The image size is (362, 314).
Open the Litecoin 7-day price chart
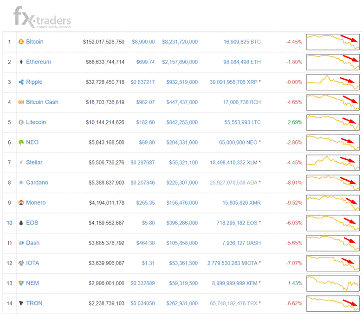click(333, 122)
